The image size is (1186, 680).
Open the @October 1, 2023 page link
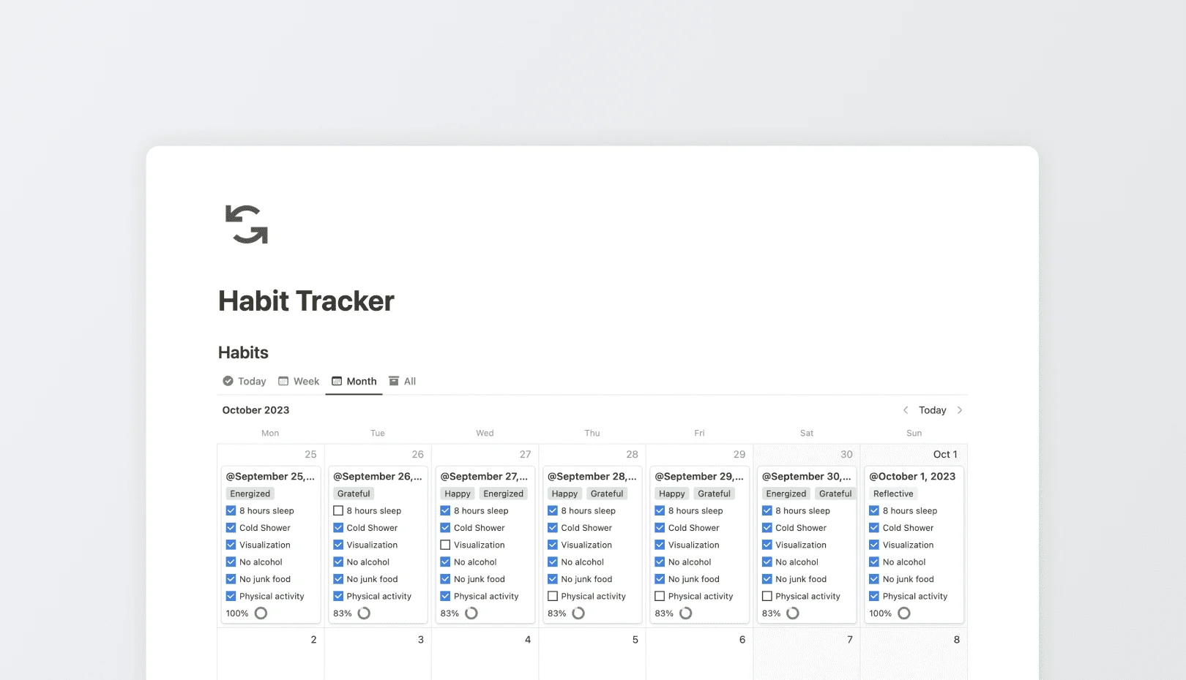coord(912,476)
